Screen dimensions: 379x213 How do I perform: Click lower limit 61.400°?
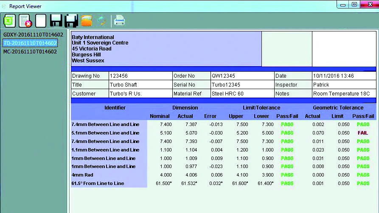tap(265, 183)
